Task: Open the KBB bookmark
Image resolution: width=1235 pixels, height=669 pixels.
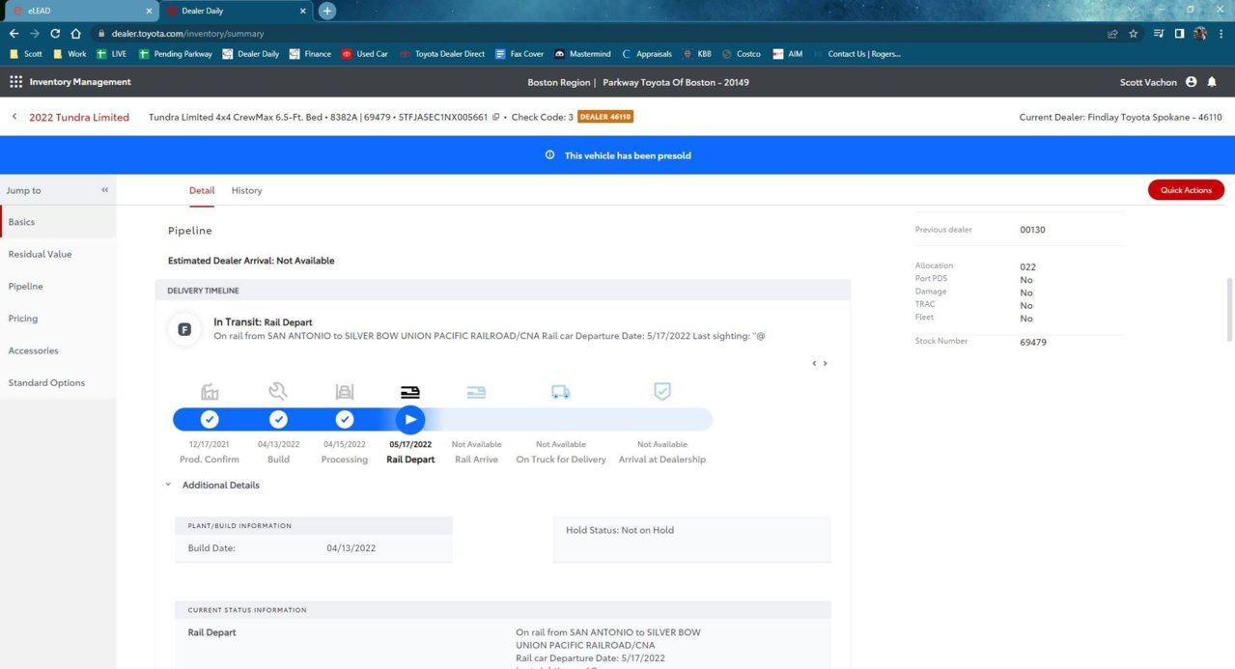Action: point(697,54)
